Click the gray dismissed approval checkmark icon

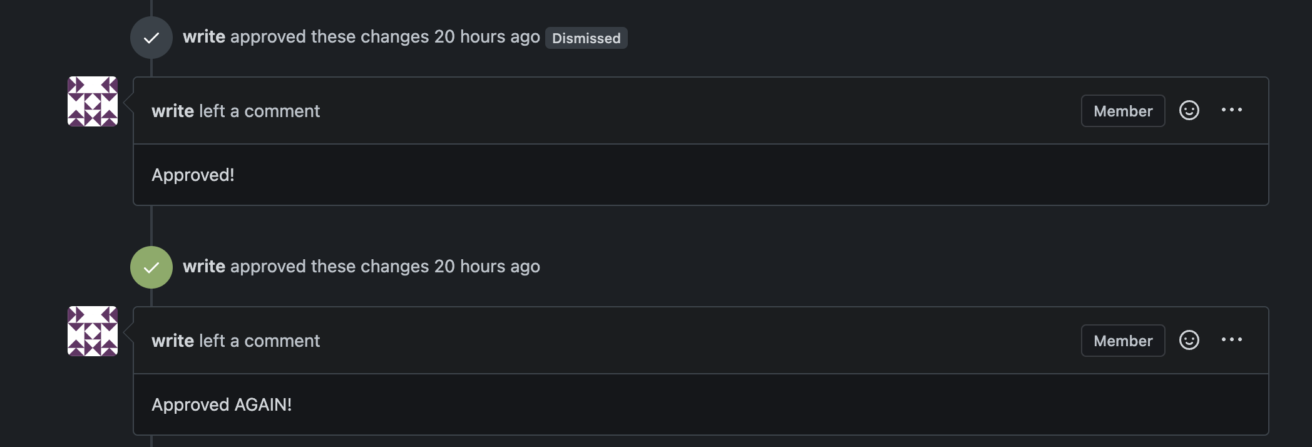[x=151, y=38]
